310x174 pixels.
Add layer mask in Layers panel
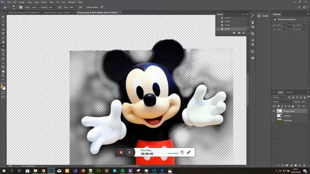coord(287,165)
